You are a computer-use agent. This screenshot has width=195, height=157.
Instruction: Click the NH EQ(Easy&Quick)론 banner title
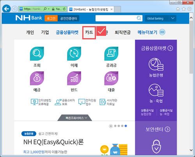(x=53, y=142)
